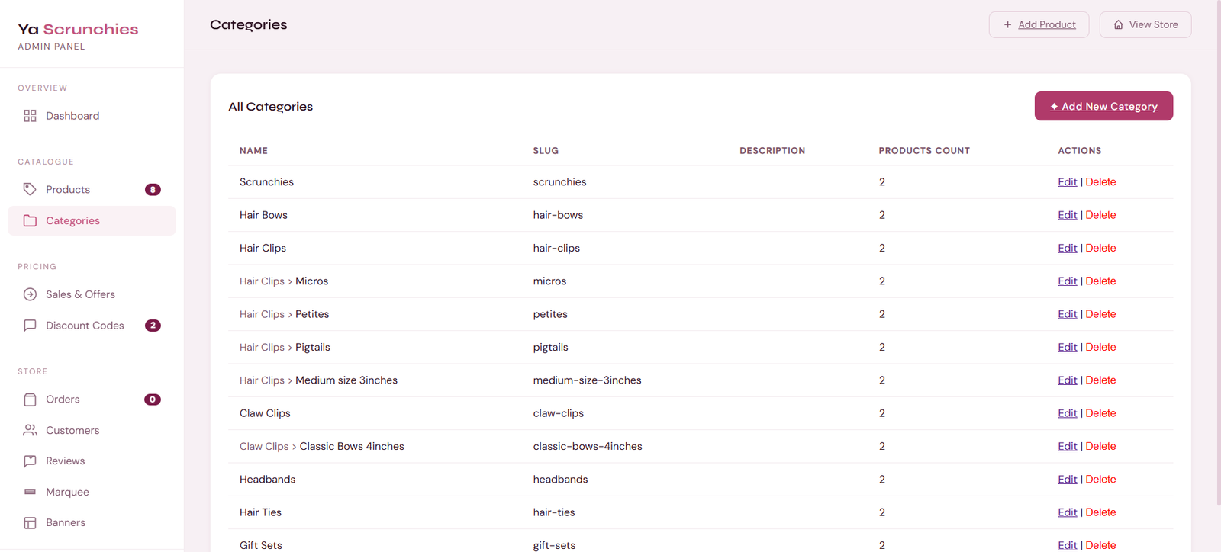
Task: Edit Medium size 3inches category
Action: tap(1067, 380)
